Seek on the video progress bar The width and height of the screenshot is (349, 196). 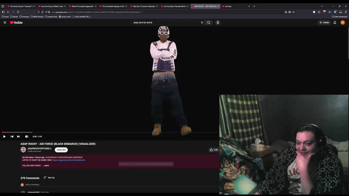(x=110, y=132)
